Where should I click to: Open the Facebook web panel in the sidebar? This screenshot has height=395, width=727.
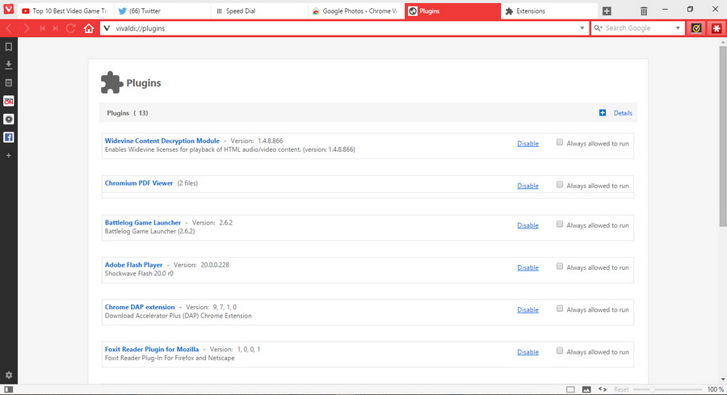coord(8,137)
